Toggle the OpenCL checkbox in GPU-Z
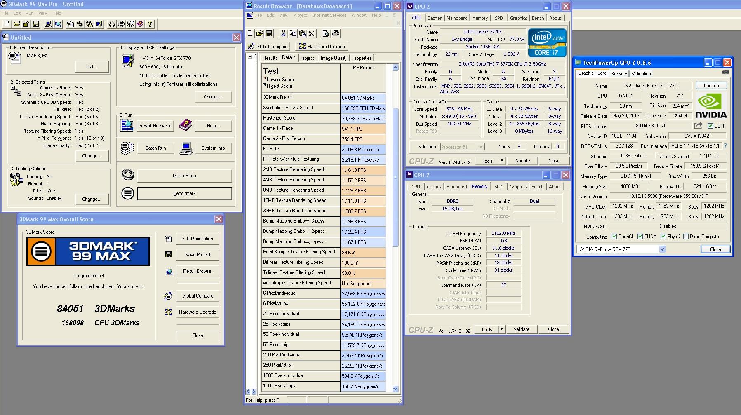741x415 pixels. pyautogui.click(x=614, y=237)
